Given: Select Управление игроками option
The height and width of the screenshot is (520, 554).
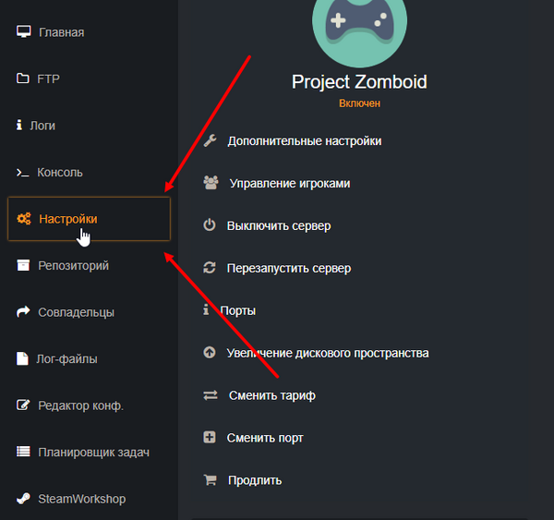Looking at the screenshot, I should [288, 184].
